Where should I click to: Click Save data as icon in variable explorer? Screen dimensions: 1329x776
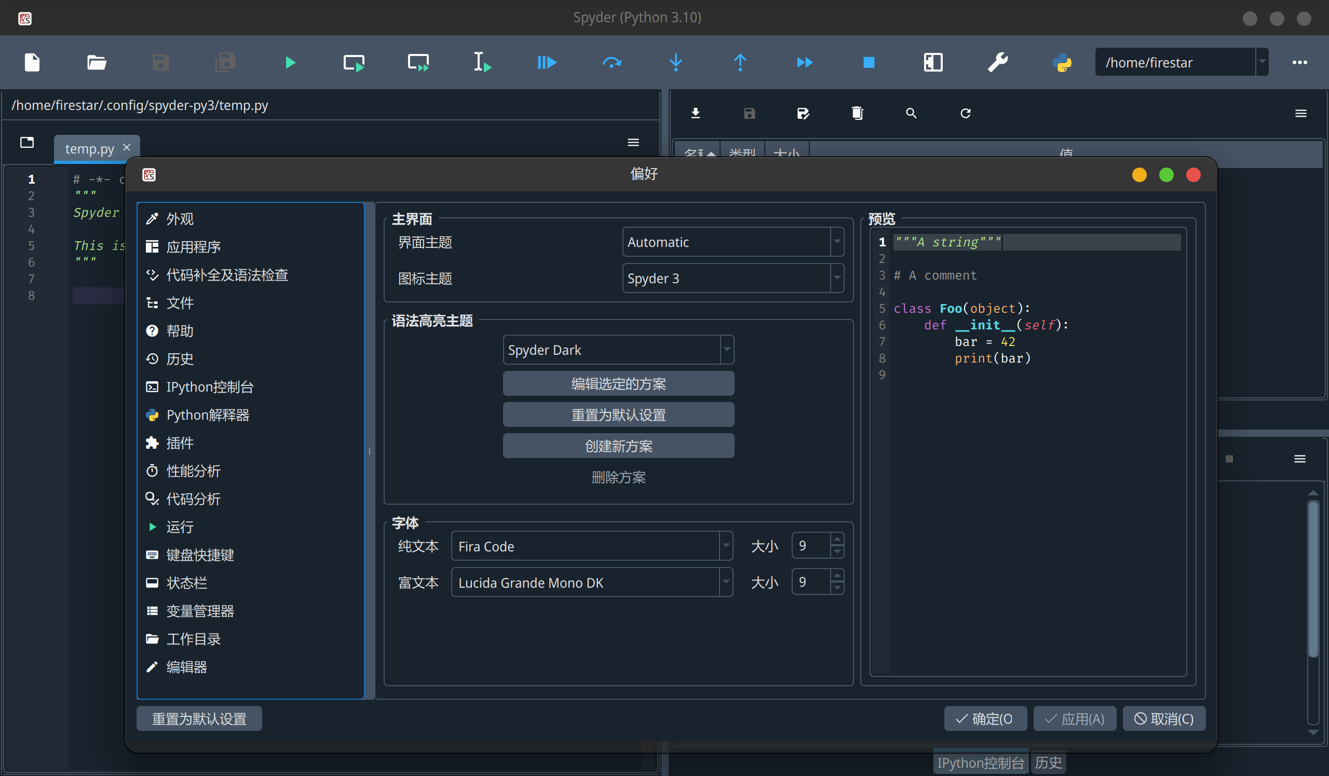pos(803,113)
